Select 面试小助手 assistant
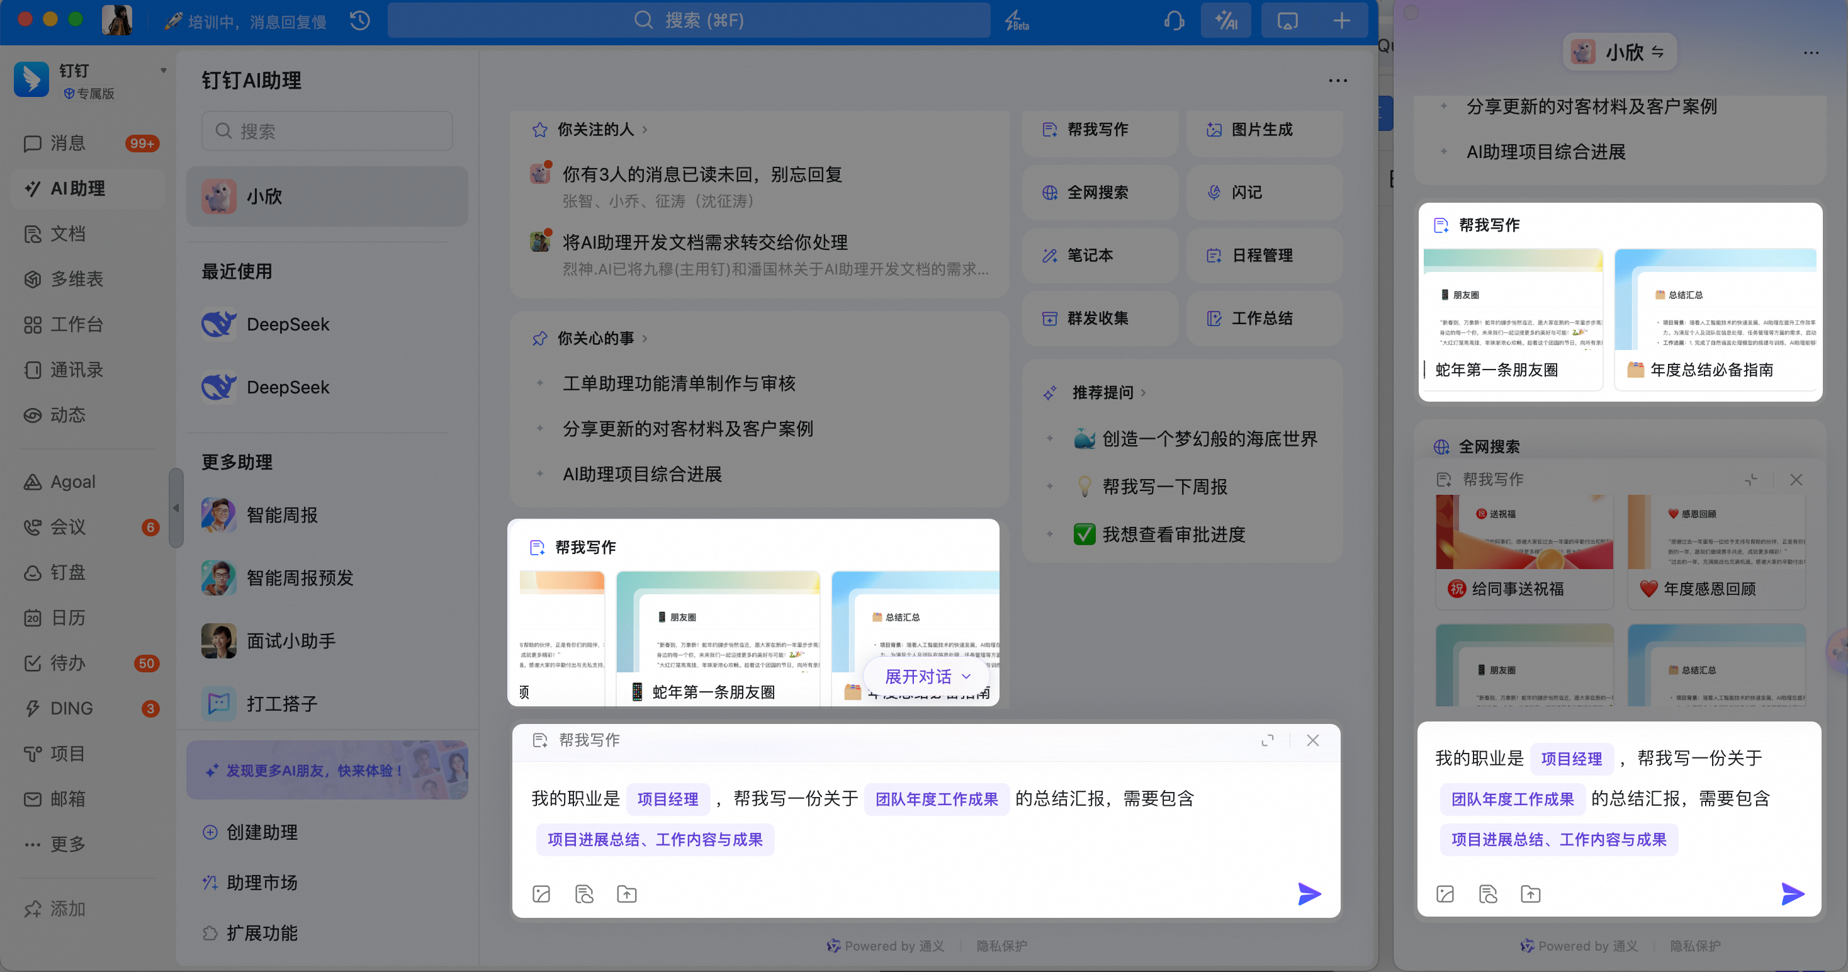1848x972 pixels. 327,641
